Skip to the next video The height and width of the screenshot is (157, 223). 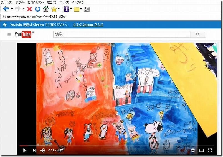(x=34, y=150)
